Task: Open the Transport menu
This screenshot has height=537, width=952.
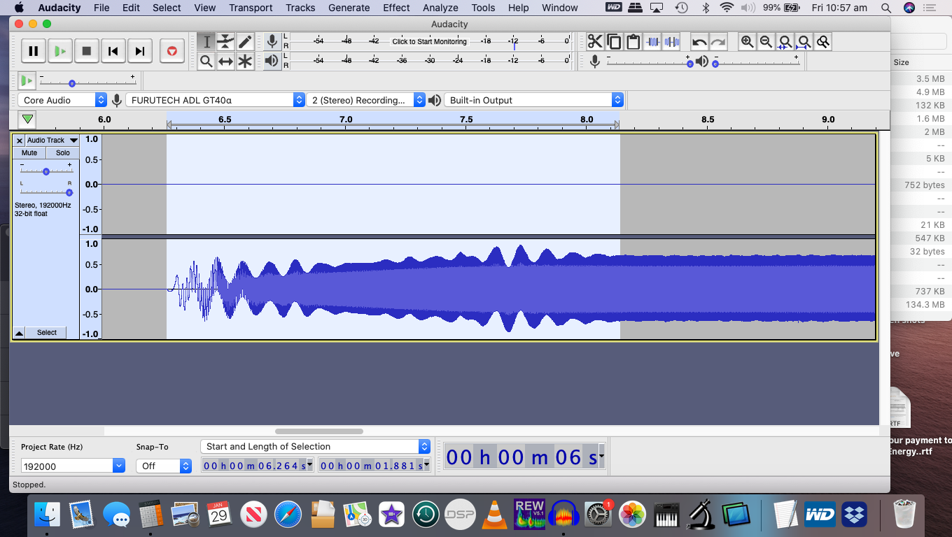Action: click(x=251, y=8)
